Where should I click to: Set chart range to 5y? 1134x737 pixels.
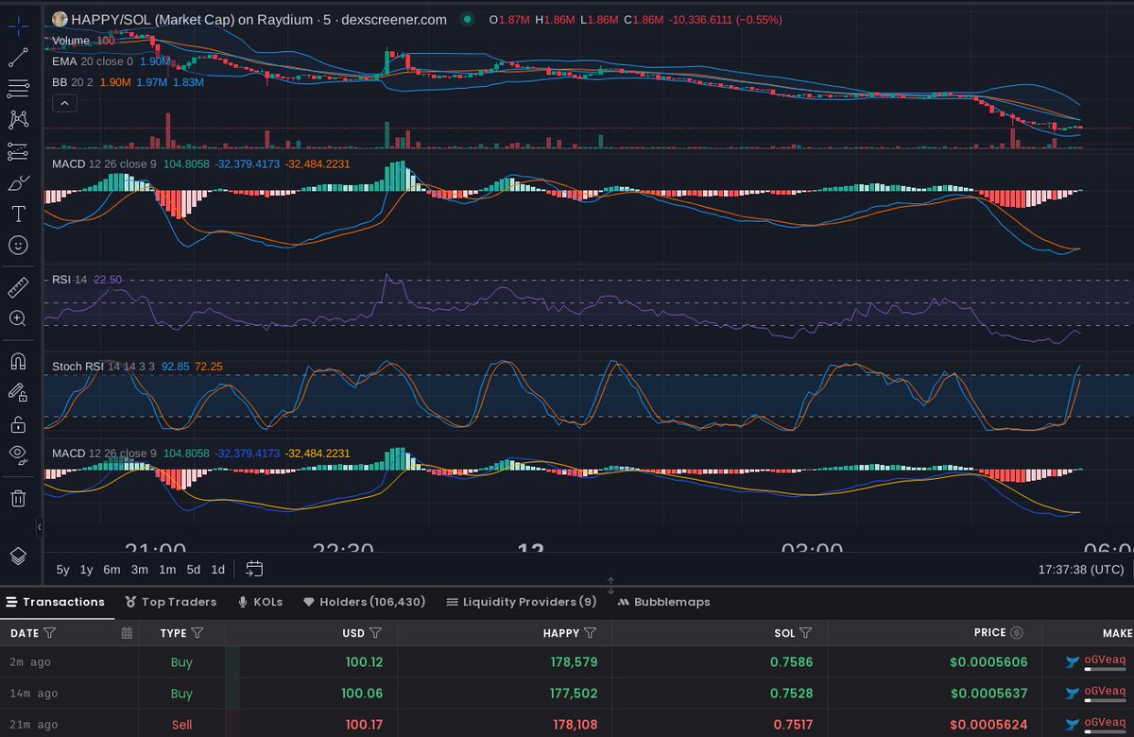point(62,569)
